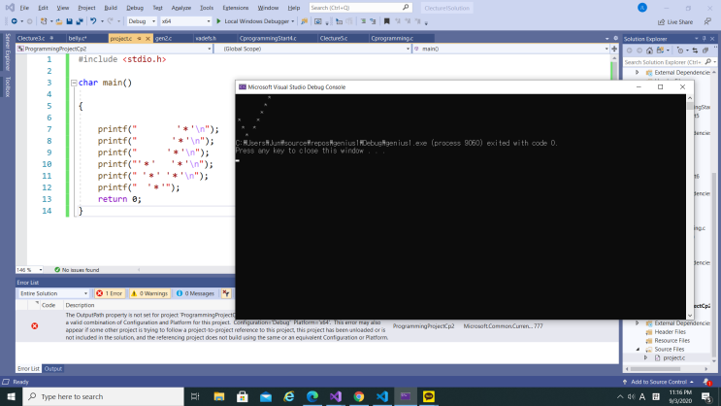The height and width of the screenshot is (406, 721).
Task: Toggle the 0 Messages filter button
Action: coord(195,293)
